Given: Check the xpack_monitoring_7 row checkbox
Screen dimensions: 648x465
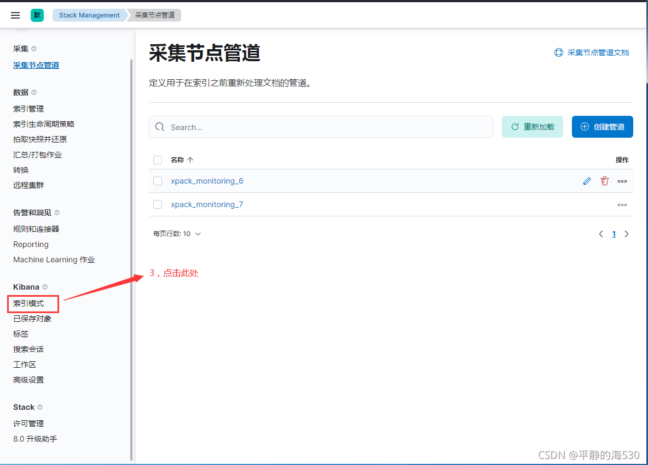Looking at the screenshot, I should (158, 205).
